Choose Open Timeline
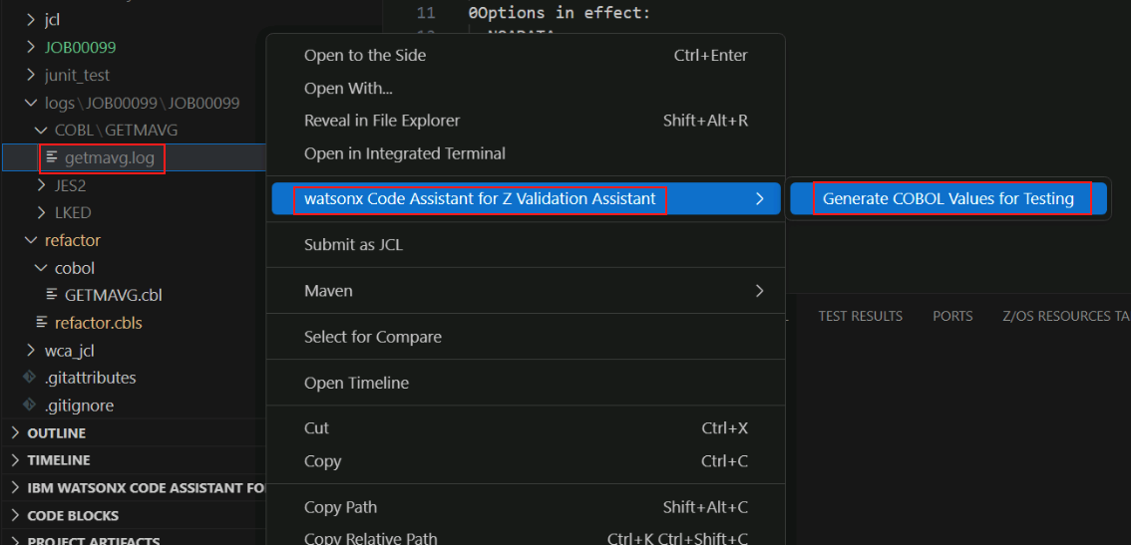The height and width of the screenshot is (545, 1131). pyautogui.click(x=526, y=383)
